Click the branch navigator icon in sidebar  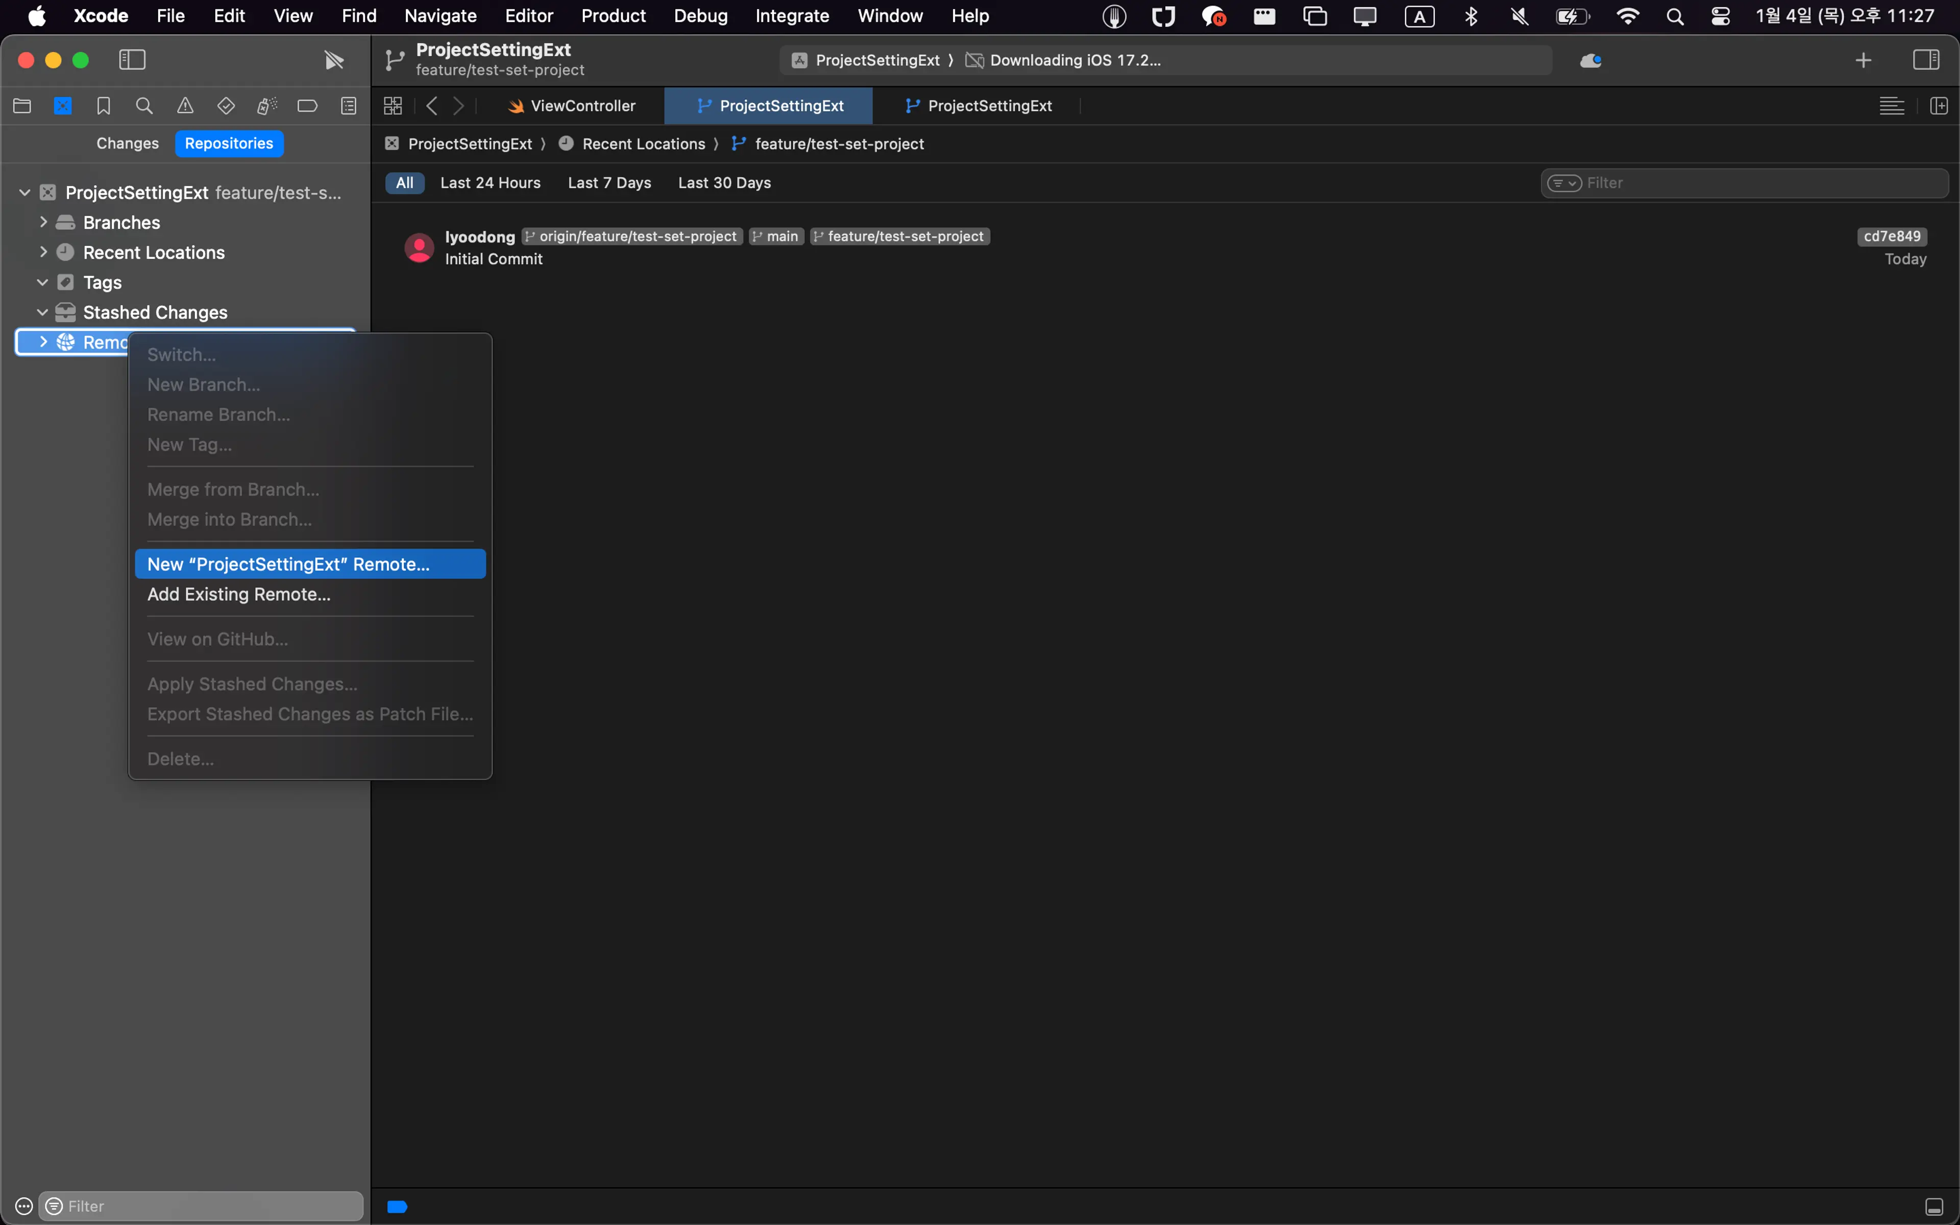point(62,106)
